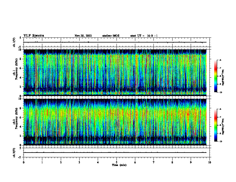Click the 1 minute tick label on time axis
This screenshot has width=236, height=182.
tap(42, 162)
